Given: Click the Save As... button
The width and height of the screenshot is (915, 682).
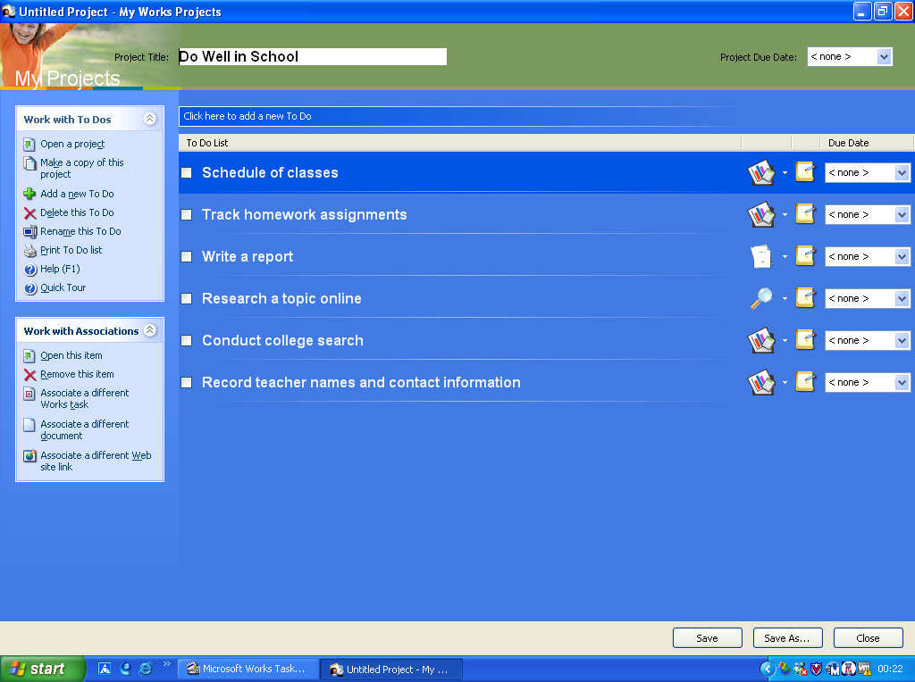Looking at the screenshot, I should tap(787, 638).
